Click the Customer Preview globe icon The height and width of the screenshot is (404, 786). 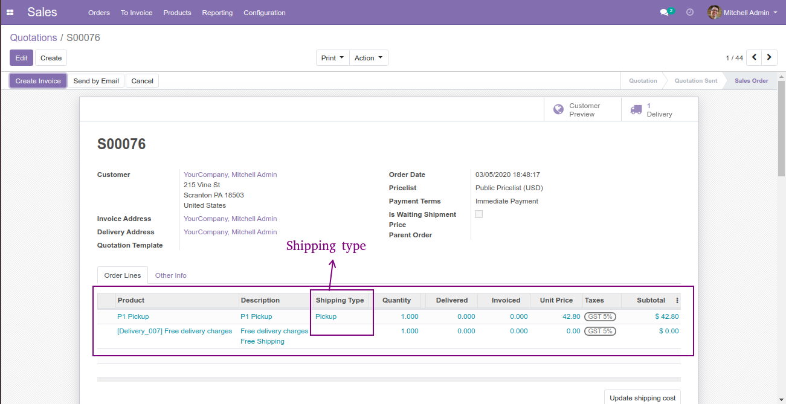pos(559,110)
